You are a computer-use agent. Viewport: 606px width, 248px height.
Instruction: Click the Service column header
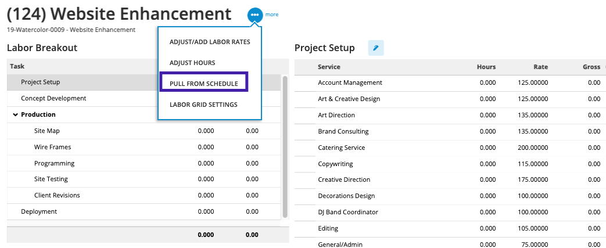tap(329, 67)
